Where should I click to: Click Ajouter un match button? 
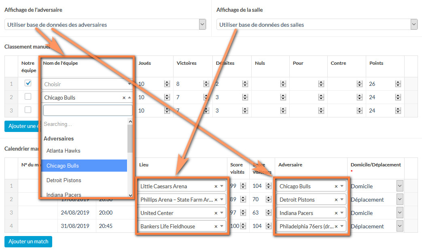click(28, 242)
